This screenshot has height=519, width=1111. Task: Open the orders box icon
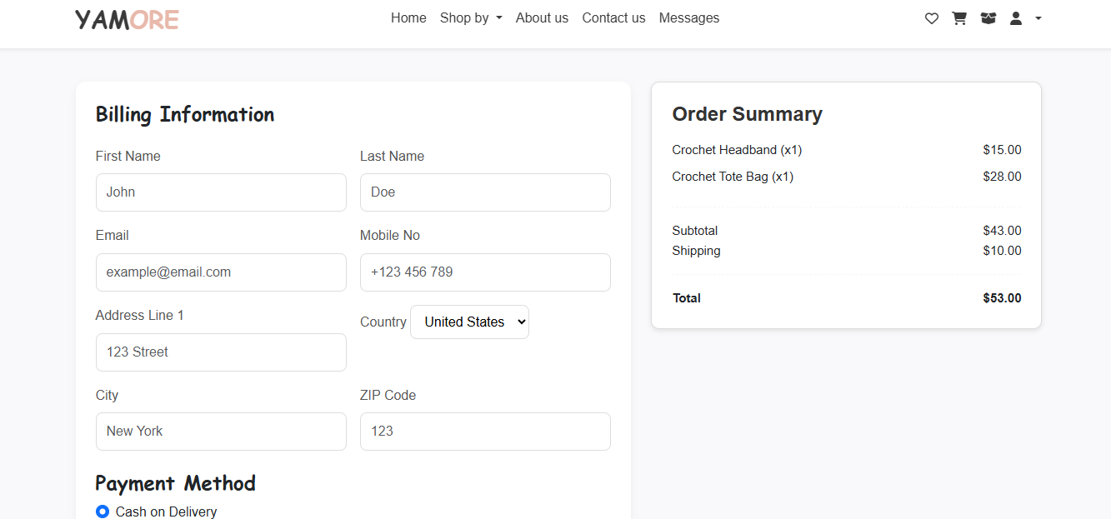point(988,18)
